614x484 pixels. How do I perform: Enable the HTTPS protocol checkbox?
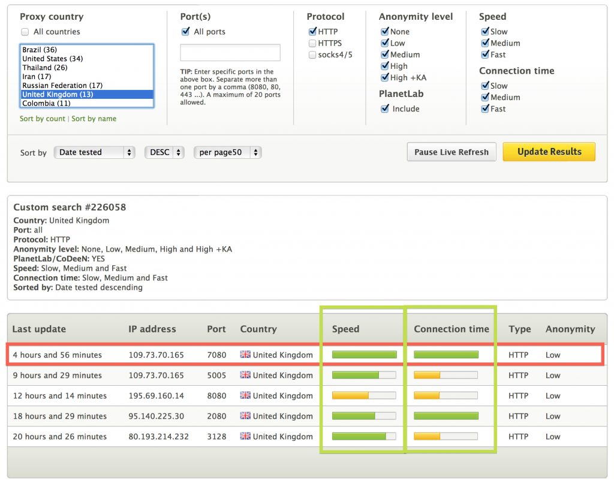pyautogui.click(x=312, y=43)
